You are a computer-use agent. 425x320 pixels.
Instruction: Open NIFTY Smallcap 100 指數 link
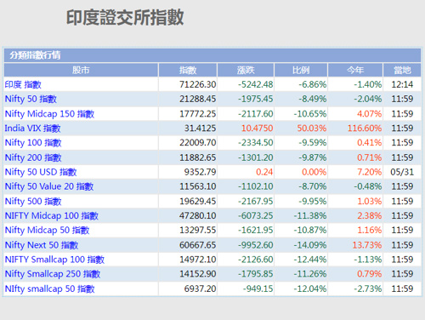[x=54, y=260]
